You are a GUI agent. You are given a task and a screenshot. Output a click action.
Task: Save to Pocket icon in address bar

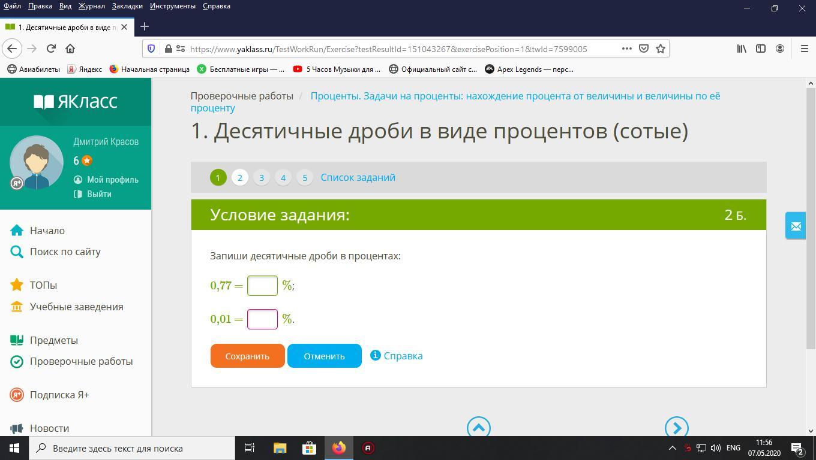tap(644, 49)
